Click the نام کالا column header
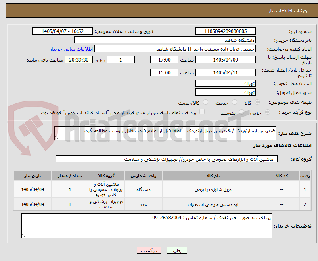 click(x=213, y=176)
